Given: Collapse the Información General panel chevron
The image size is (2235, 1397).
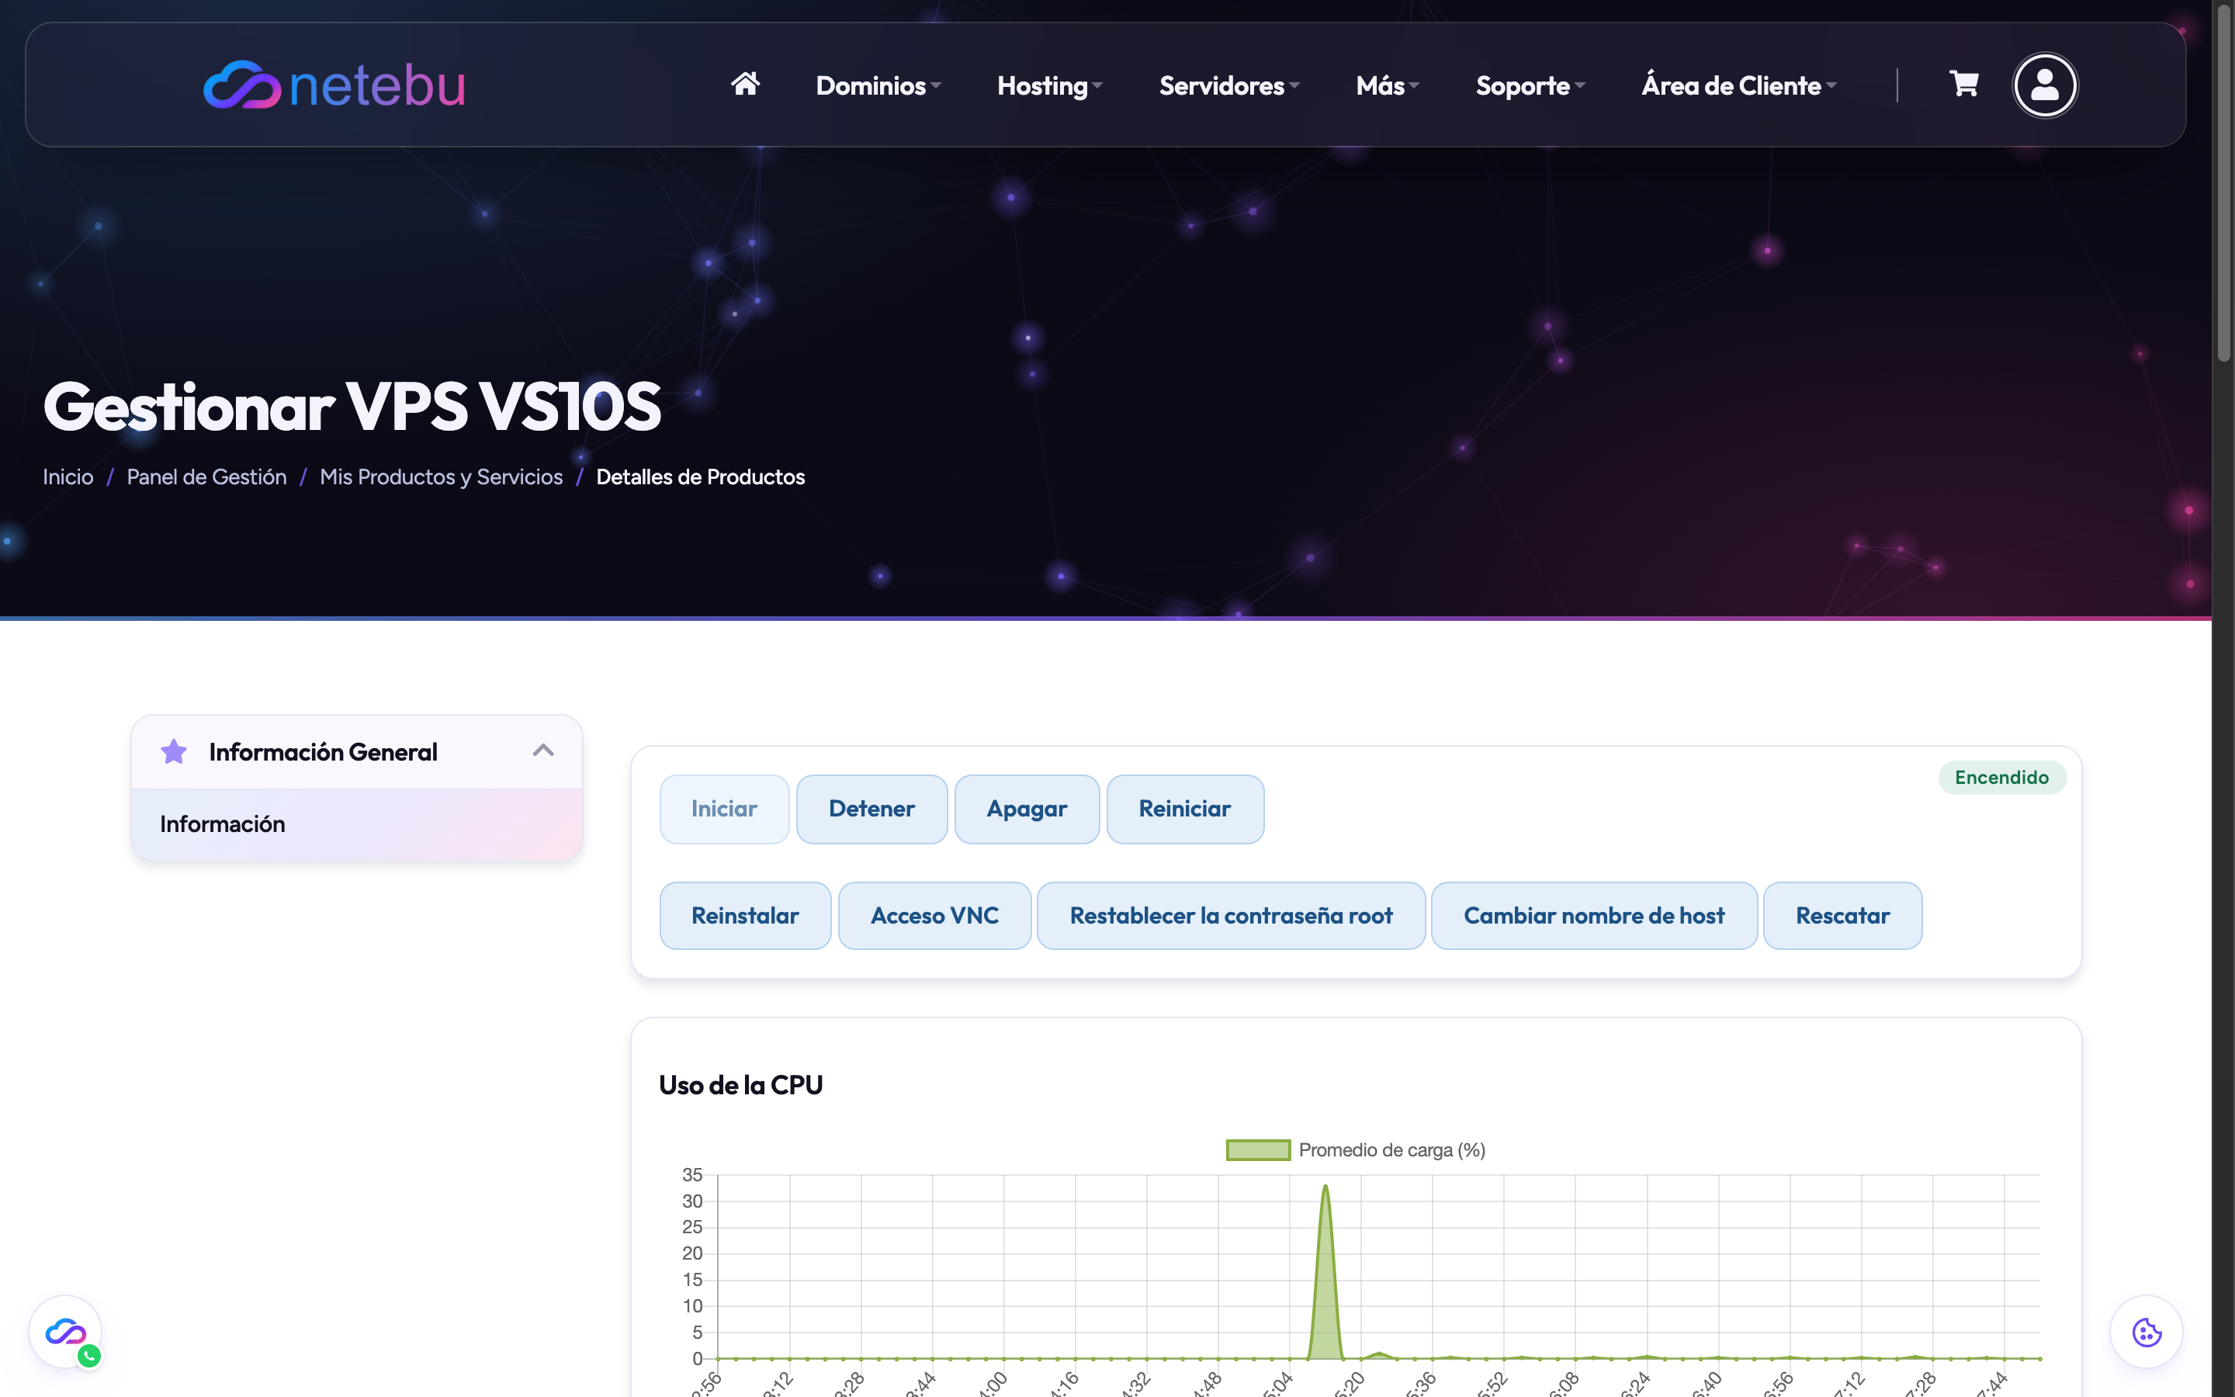Looking at the screenshot, I should pyautogui.click(x=543, y=750).
